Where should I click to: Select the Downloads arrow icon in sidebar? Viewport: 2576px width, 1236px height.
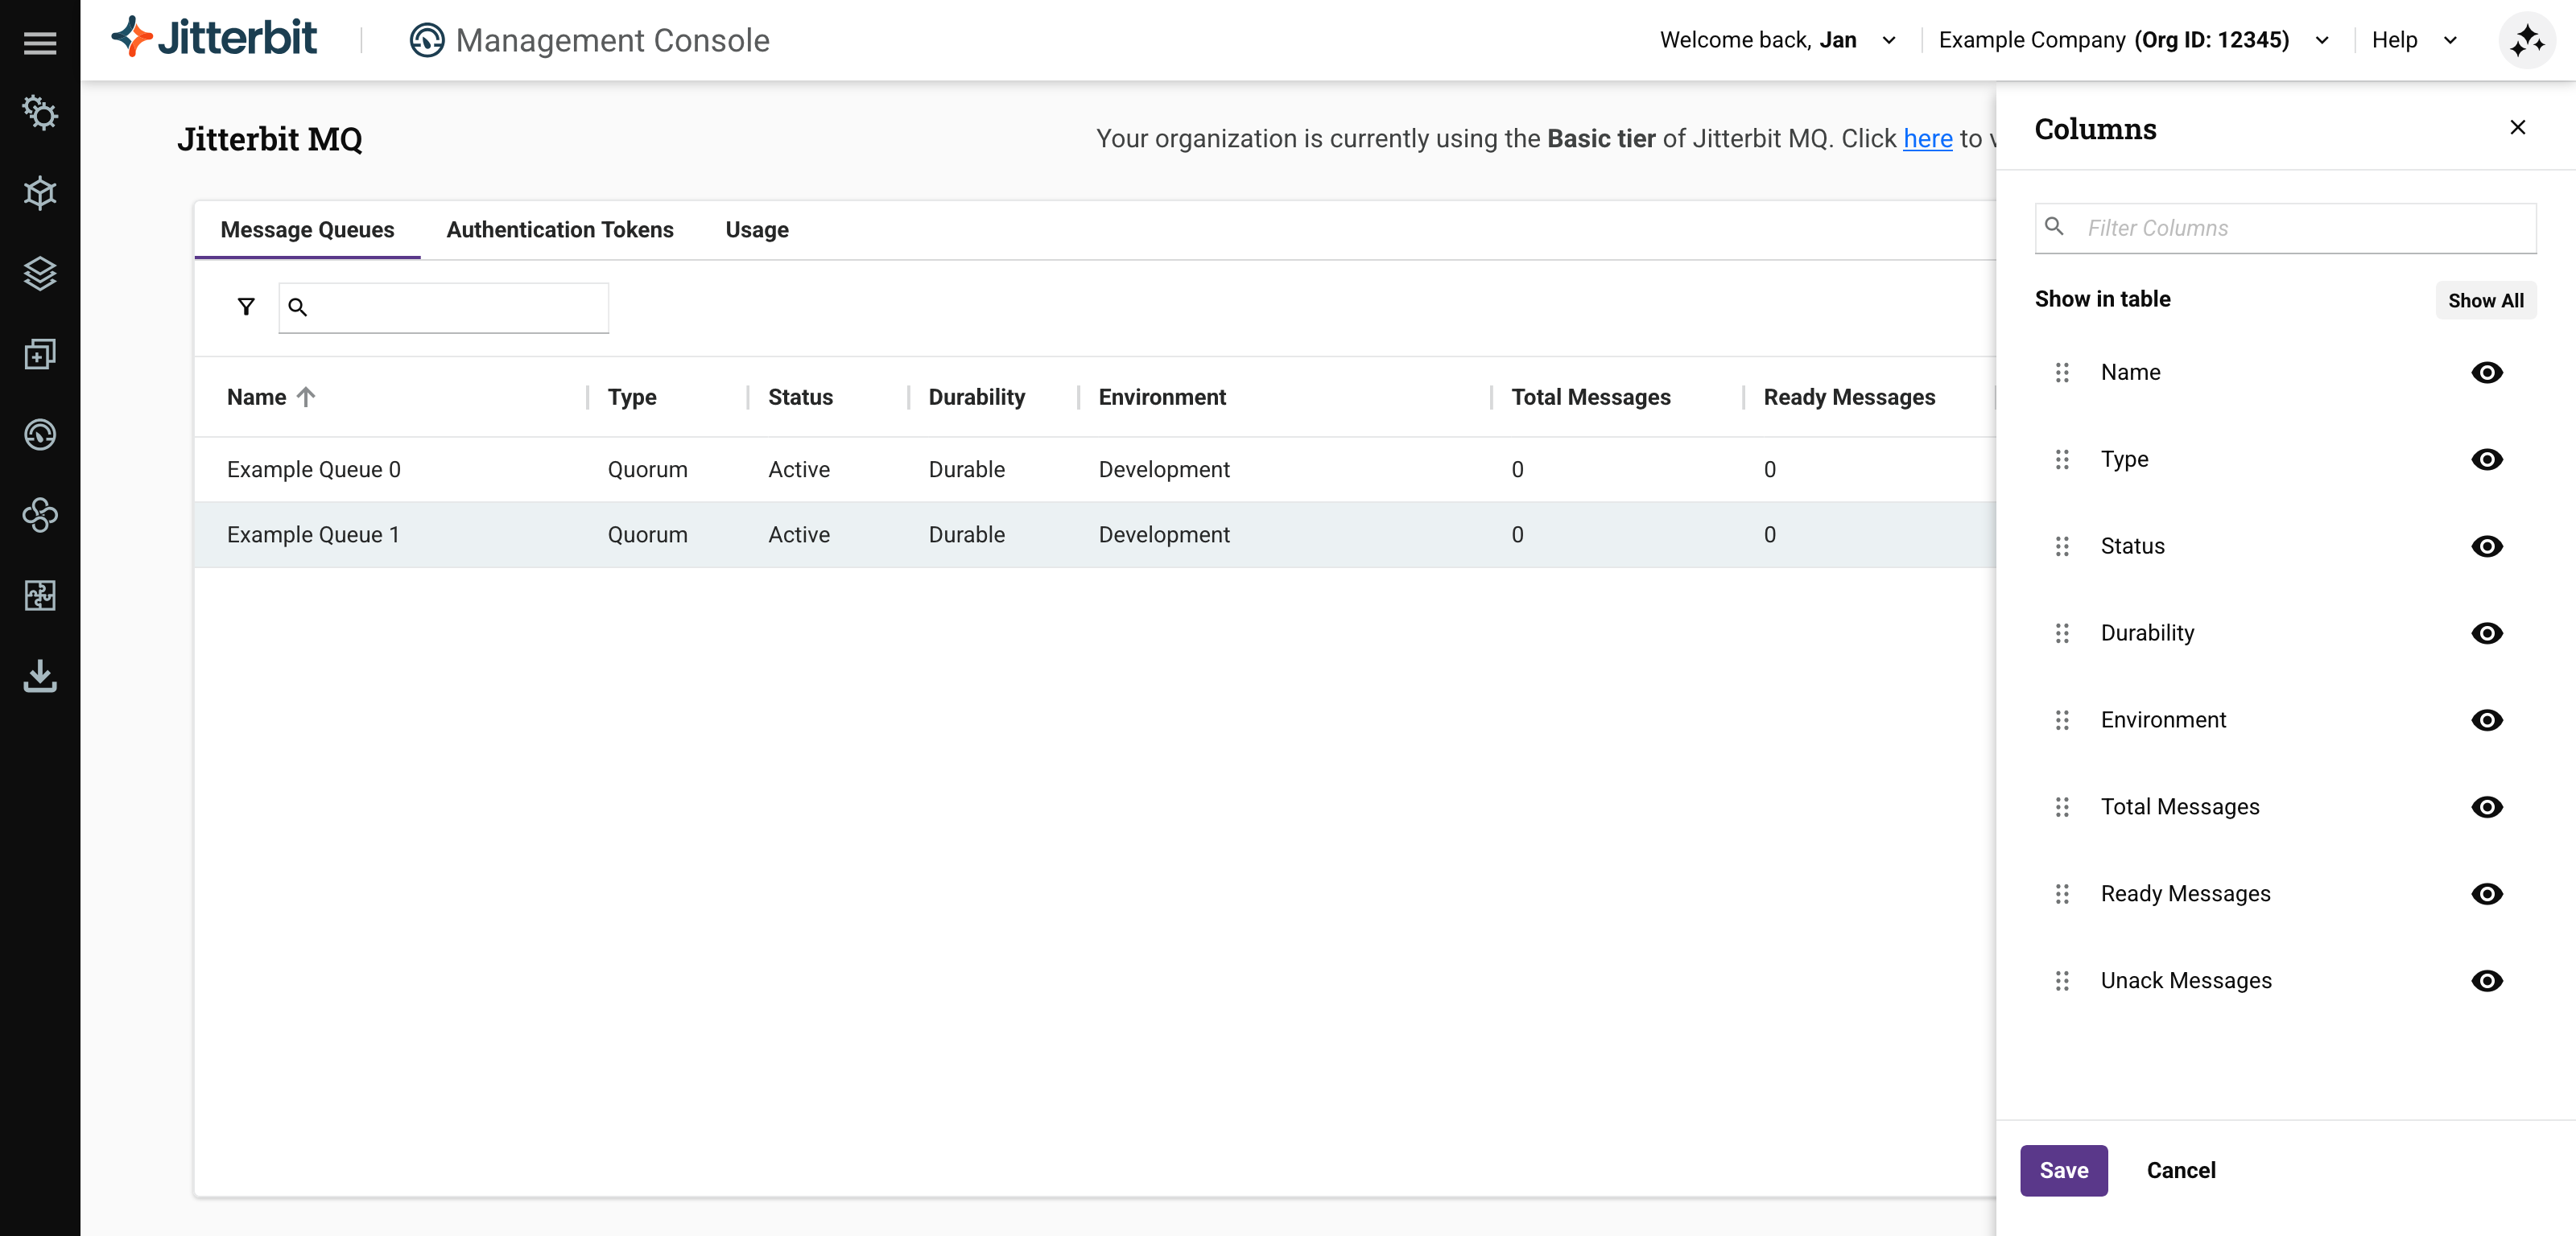[40, 676]
